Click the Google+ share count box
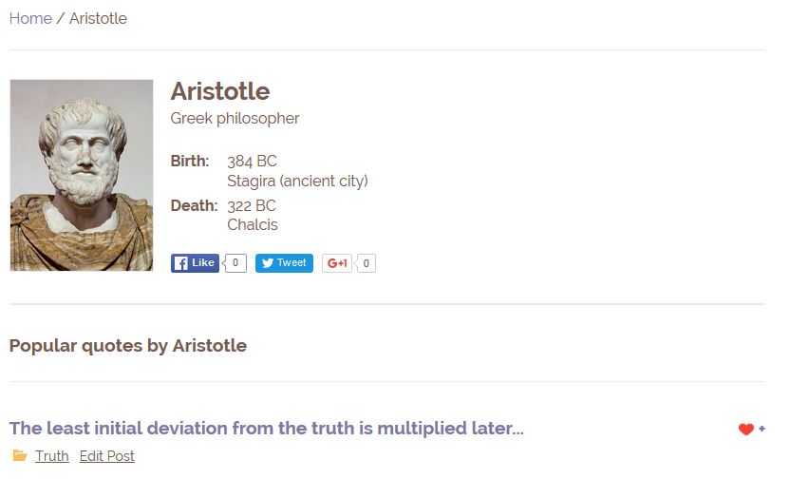The height and width of the screenshot is (479, 790). coord(366,263)
